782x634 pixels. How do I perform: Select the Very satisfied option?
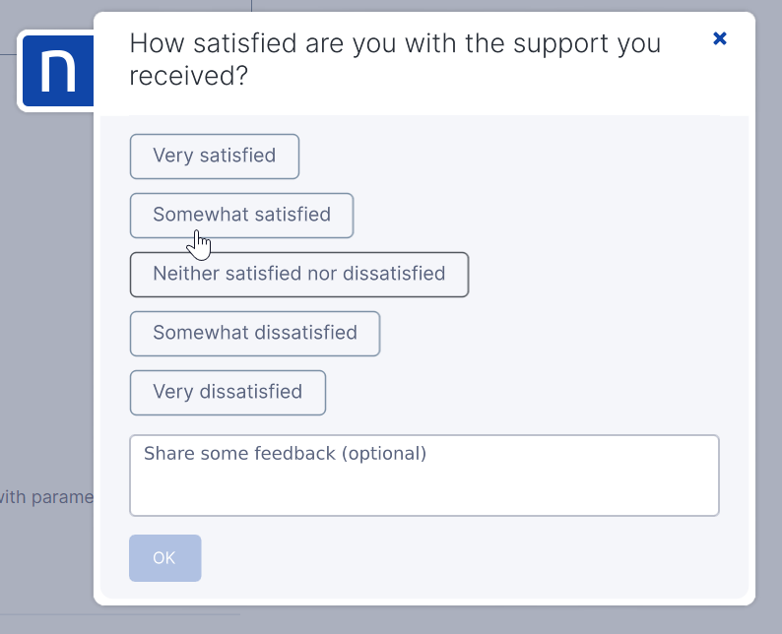pos(215,156)
